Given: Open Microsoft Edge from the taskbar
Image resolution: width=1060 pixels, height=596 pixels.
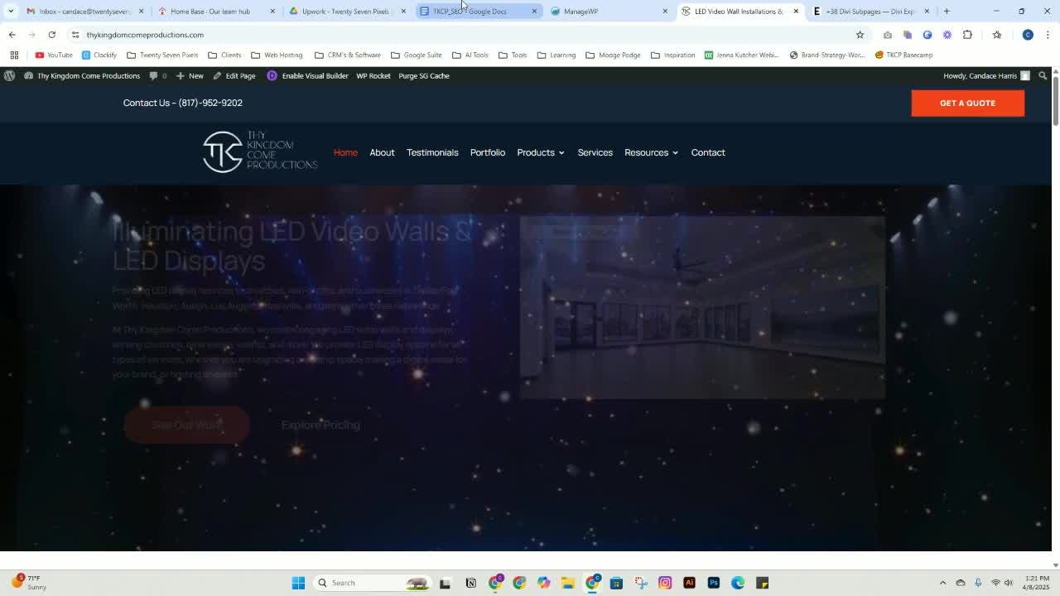Looking at the screenshot, I should (738, 583).
